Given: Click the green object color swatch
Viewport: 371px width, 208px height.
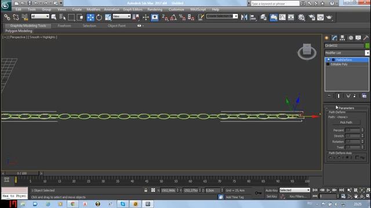Looking at the screenshot, I should (367, 46).
